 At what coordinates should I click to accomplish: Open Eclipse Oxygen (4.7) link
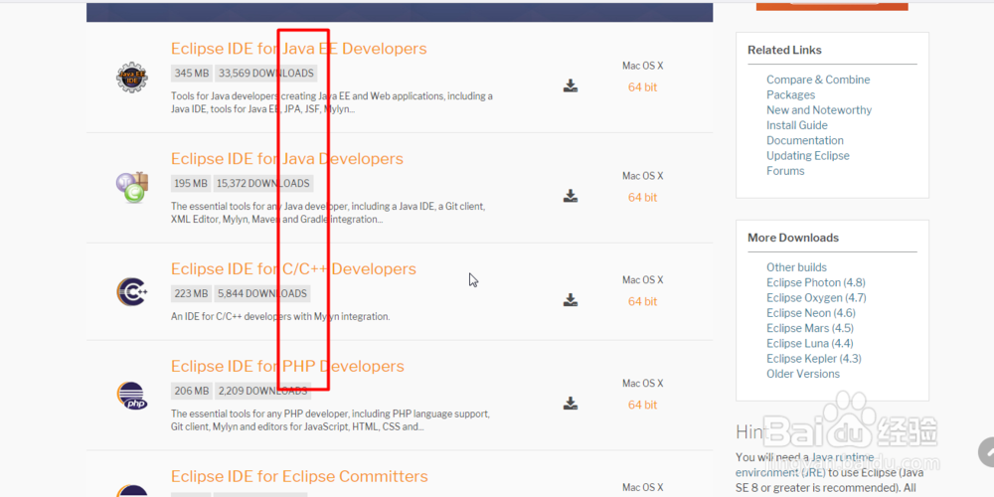(x=816, y=298)
